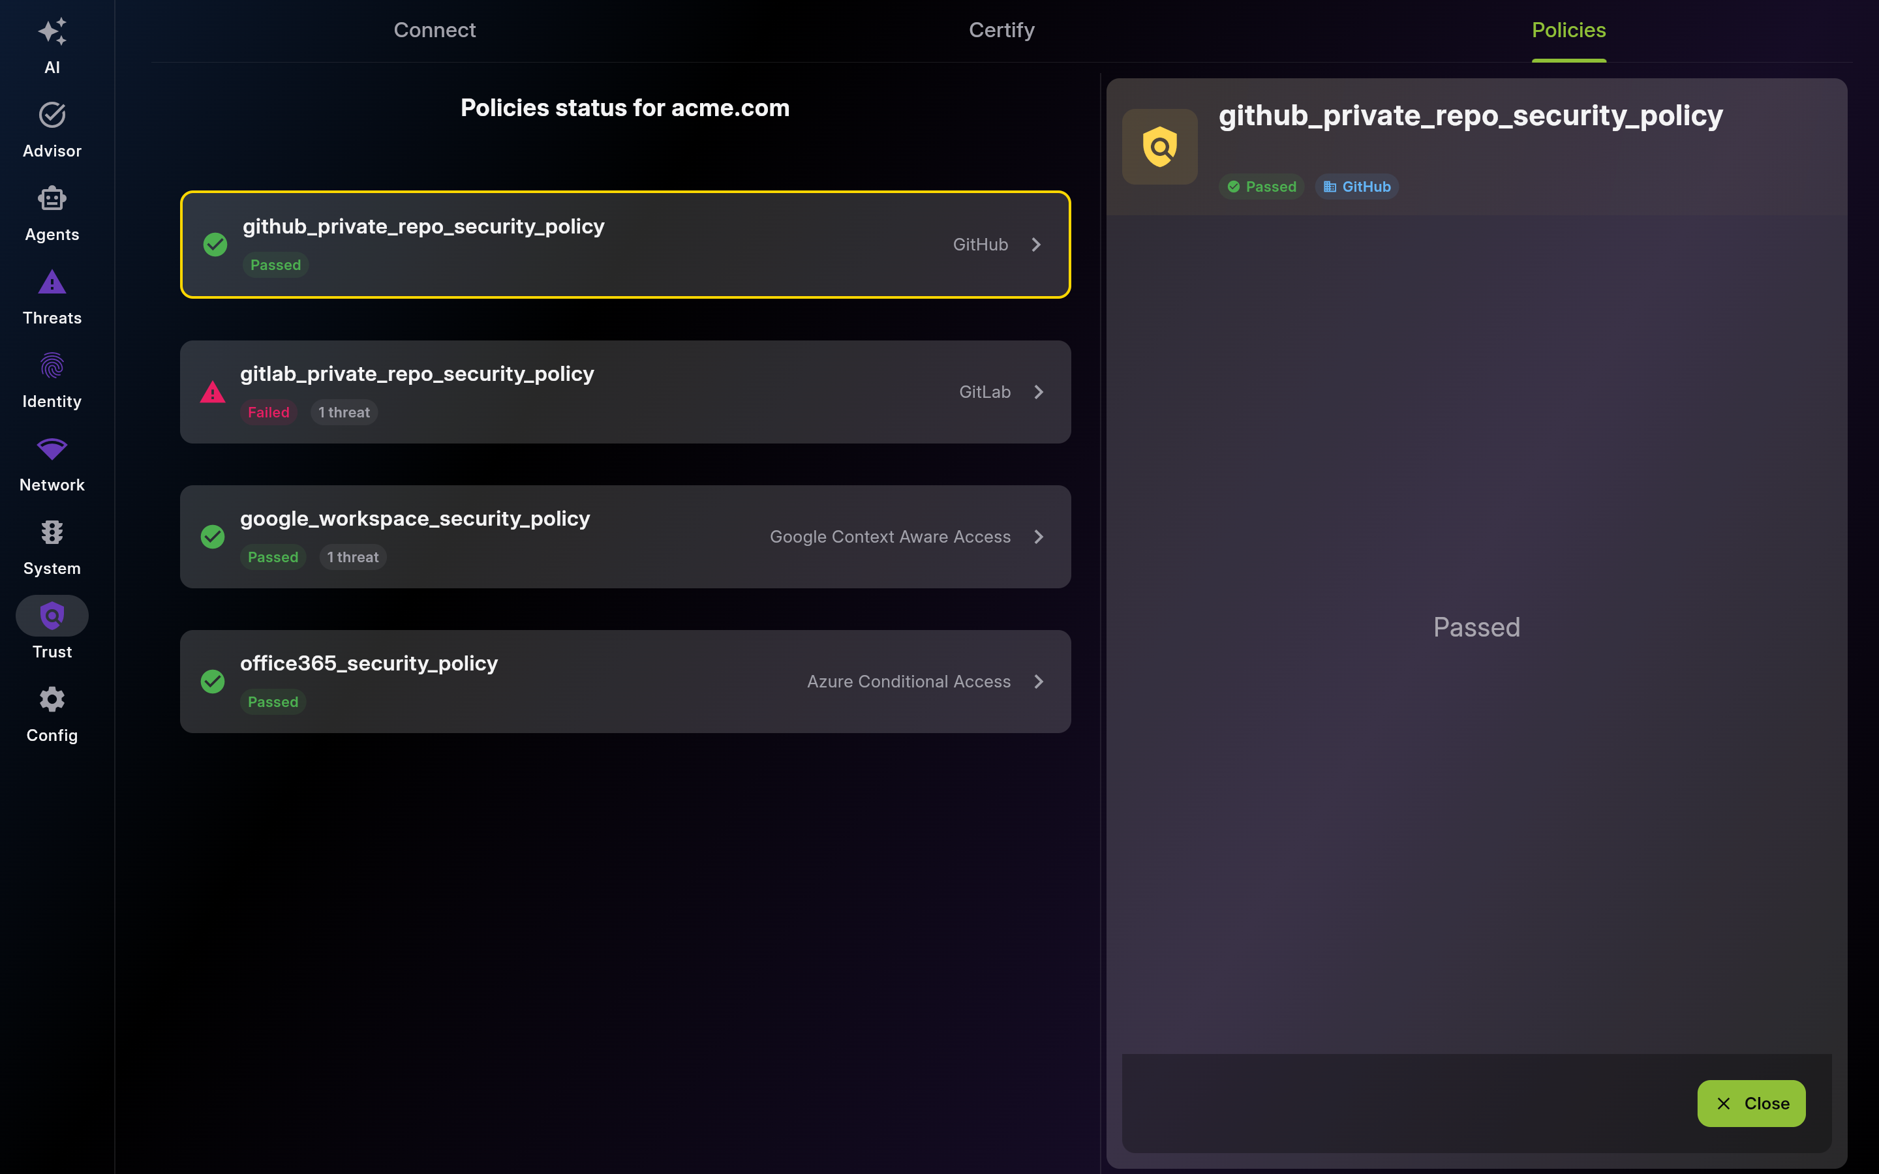This screenshot has height=1174, width=1879.
Task: Click green check icon on google_workspace policy
Action: (x=213, y=537)
